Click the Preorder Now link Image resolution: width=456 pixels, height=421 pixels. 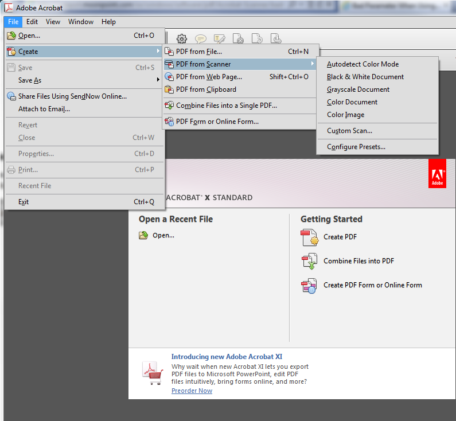(192, 391)
